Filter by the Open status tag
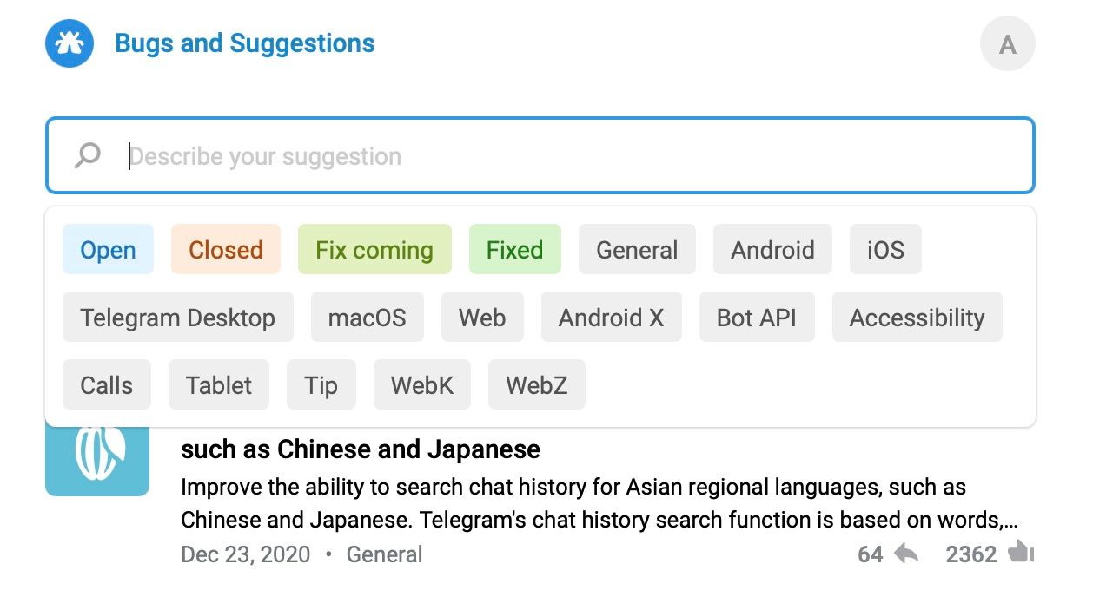This screenshot has width=1093, height=590. [x=108, y=250]
